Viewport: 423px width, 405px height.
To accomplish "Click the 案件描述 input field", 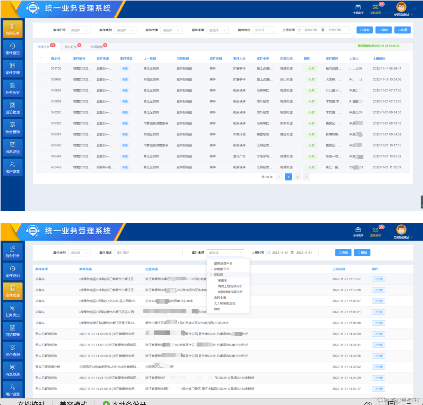I will click(148, 253).
